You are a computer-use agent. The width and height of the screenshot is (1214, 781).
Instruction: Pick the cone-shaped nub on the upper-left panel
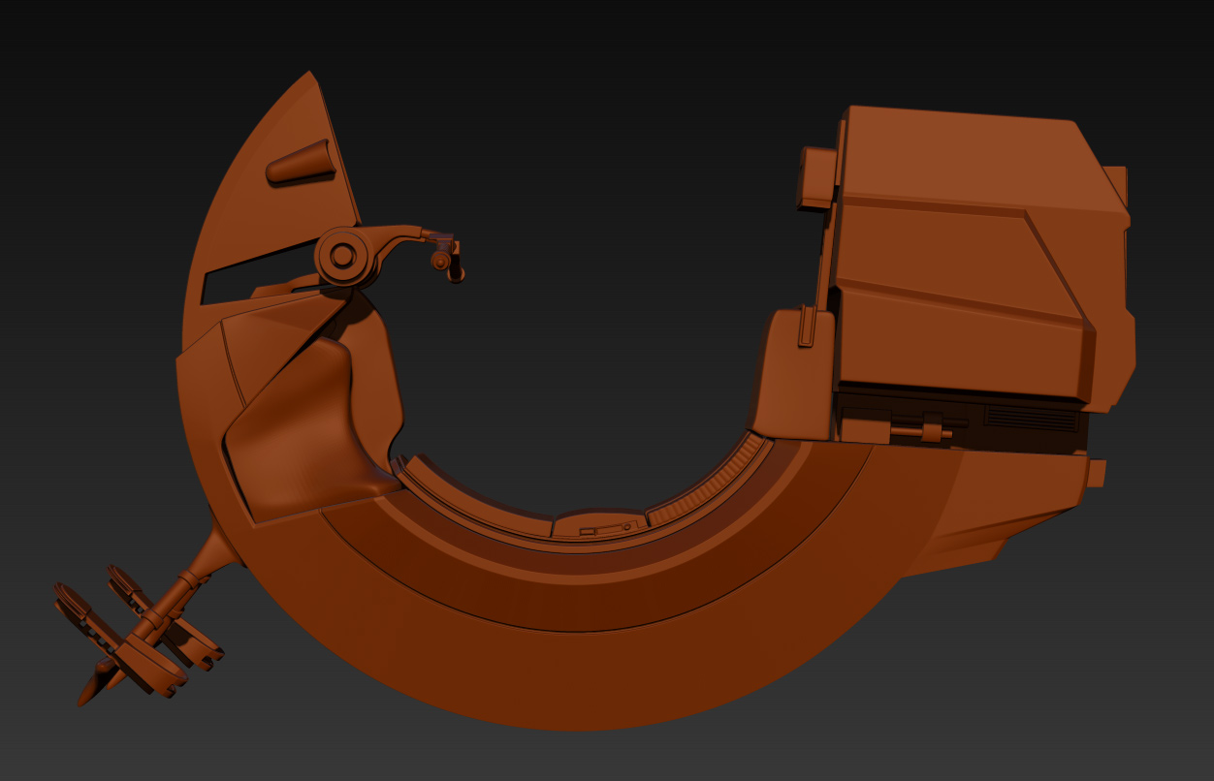[300, 162]
